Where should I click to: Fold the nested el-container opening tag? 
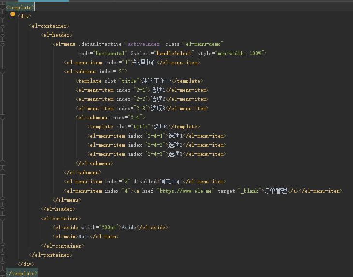[3, 218]
